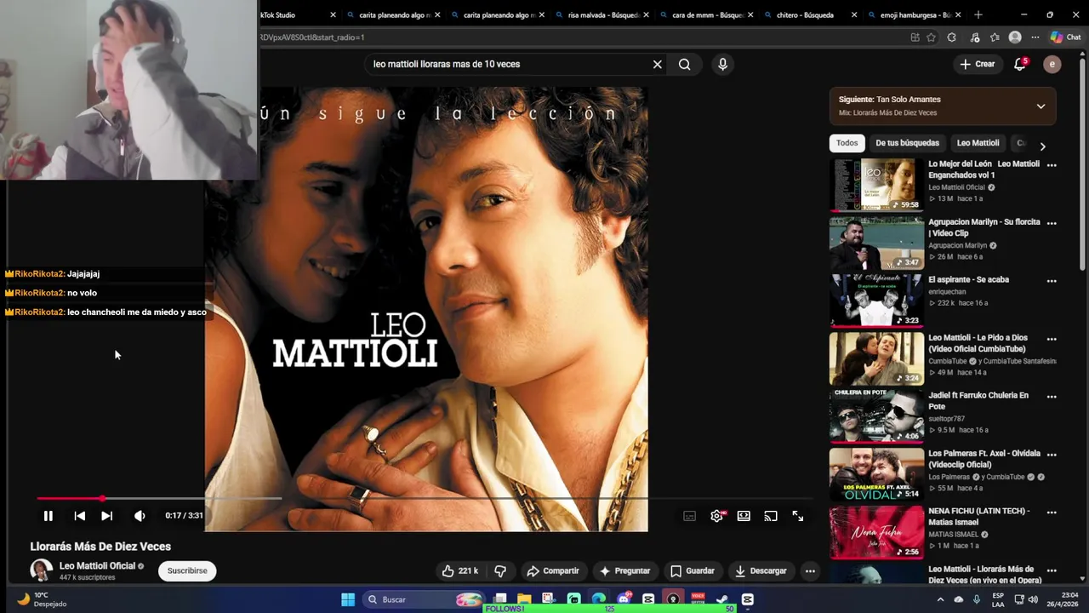Screen dimensions: 1089x613
Task: Open a new browser tab
Action: pos(978,14)
